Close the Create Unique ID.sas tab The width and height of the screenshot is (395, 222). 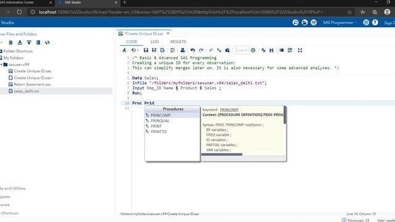coord(168,33)
